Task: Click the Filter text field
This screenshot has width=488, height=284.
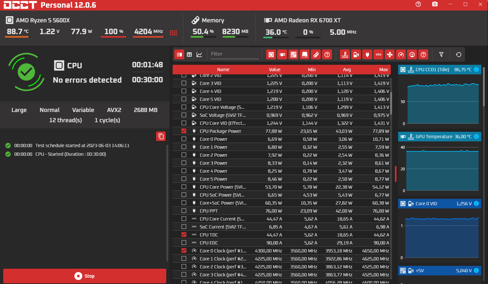Action: tap(234, 54)
